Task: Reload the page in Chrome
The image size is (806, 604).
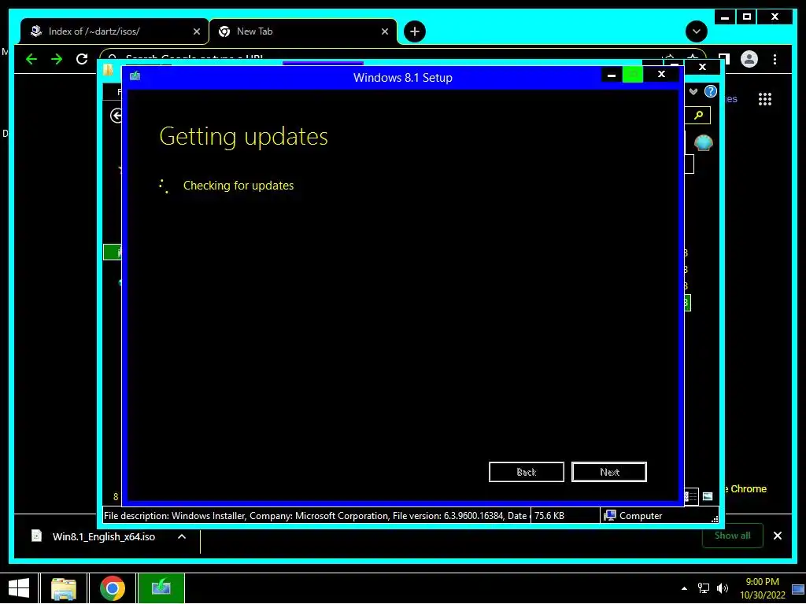Action: coord(82,59)
